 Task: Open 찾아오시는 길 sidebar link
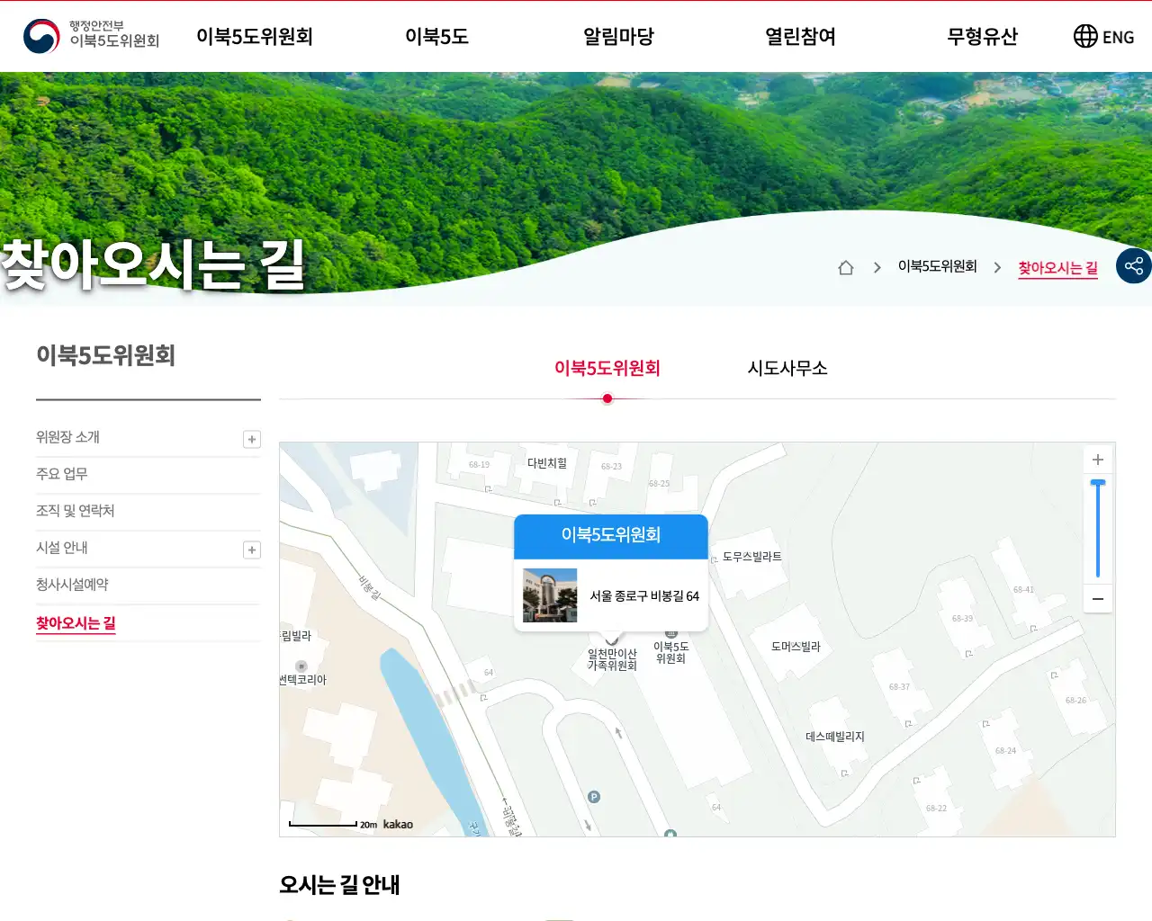pos(76,623)
